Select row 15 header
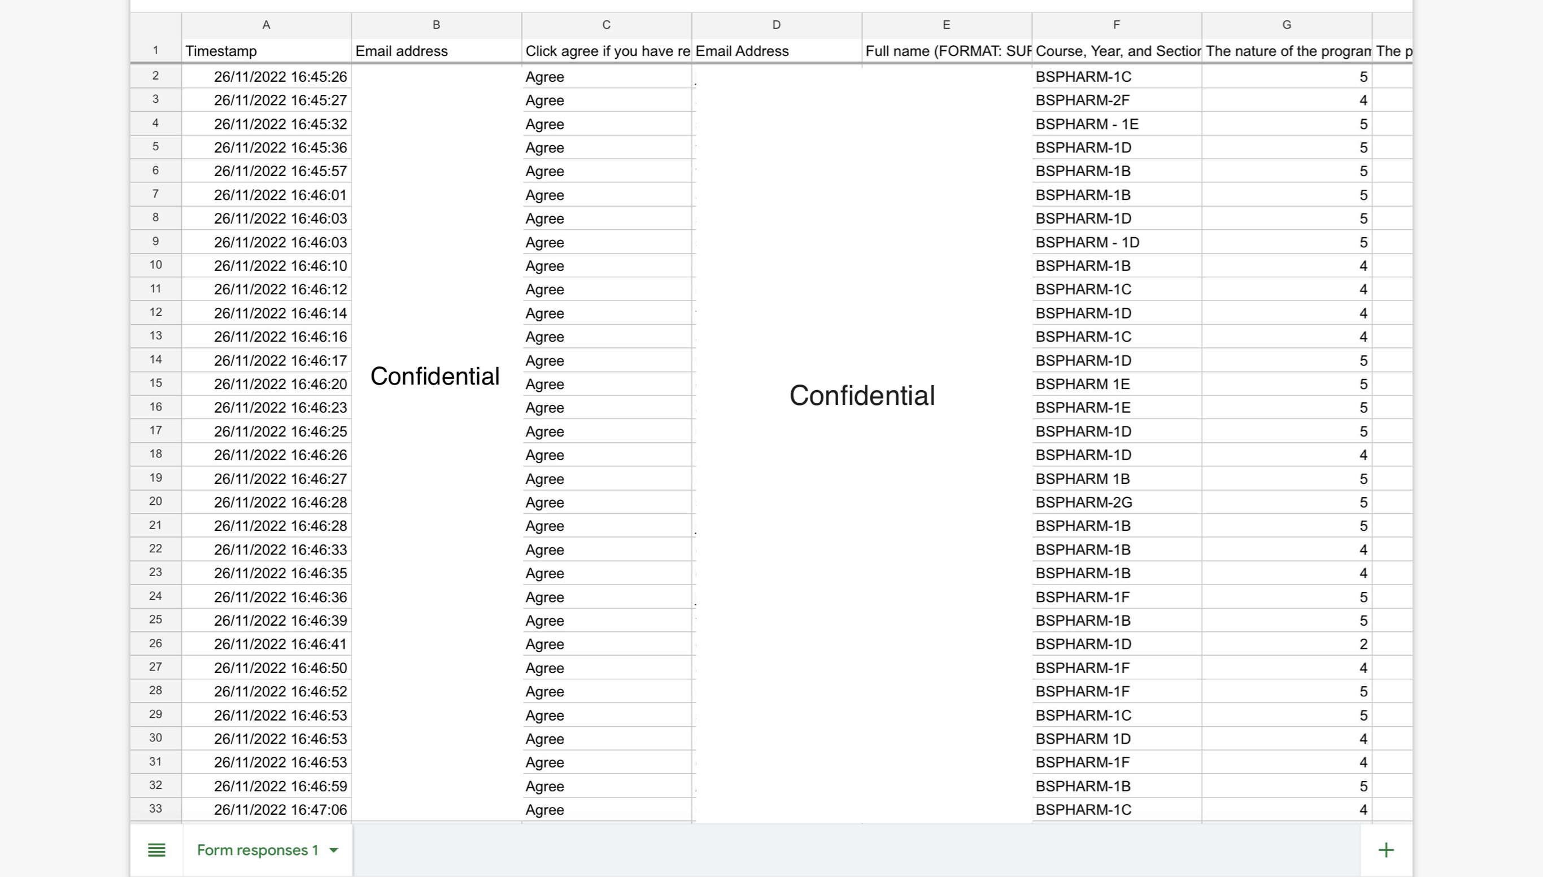Viewport: 1543px width, 877px height. 155,383
